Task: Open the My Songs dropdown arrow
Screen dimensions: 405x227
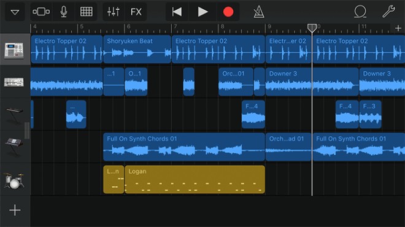Action: pos(15,12)
